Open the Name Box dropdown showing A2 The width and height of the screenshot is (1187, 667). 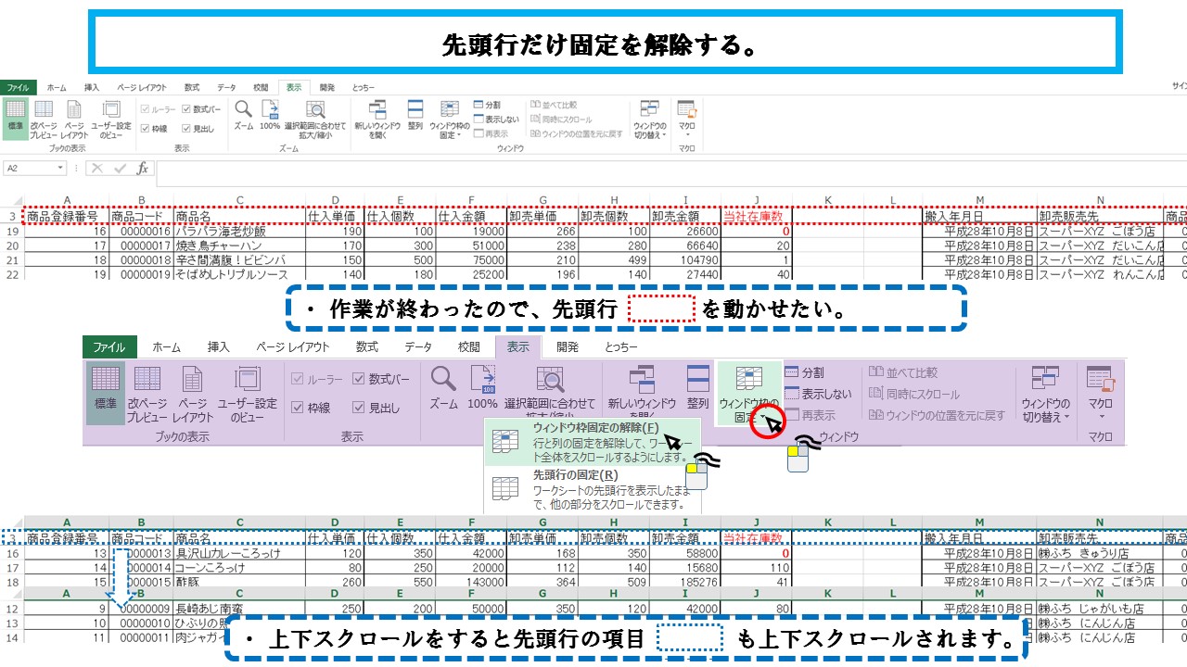tap(61, 169)
